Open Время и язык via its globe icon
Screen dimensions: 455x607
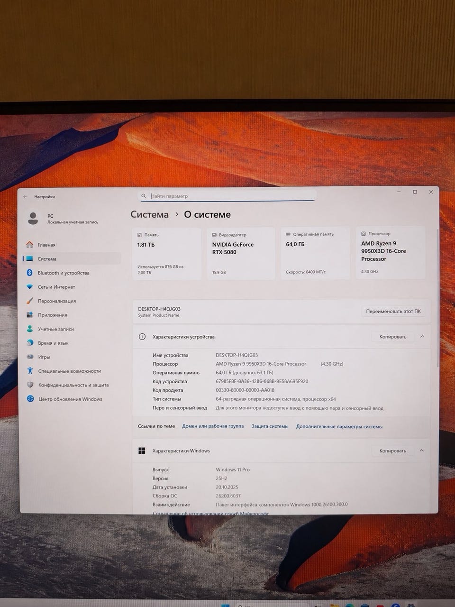pyautogui.click(x=29, y=343)
